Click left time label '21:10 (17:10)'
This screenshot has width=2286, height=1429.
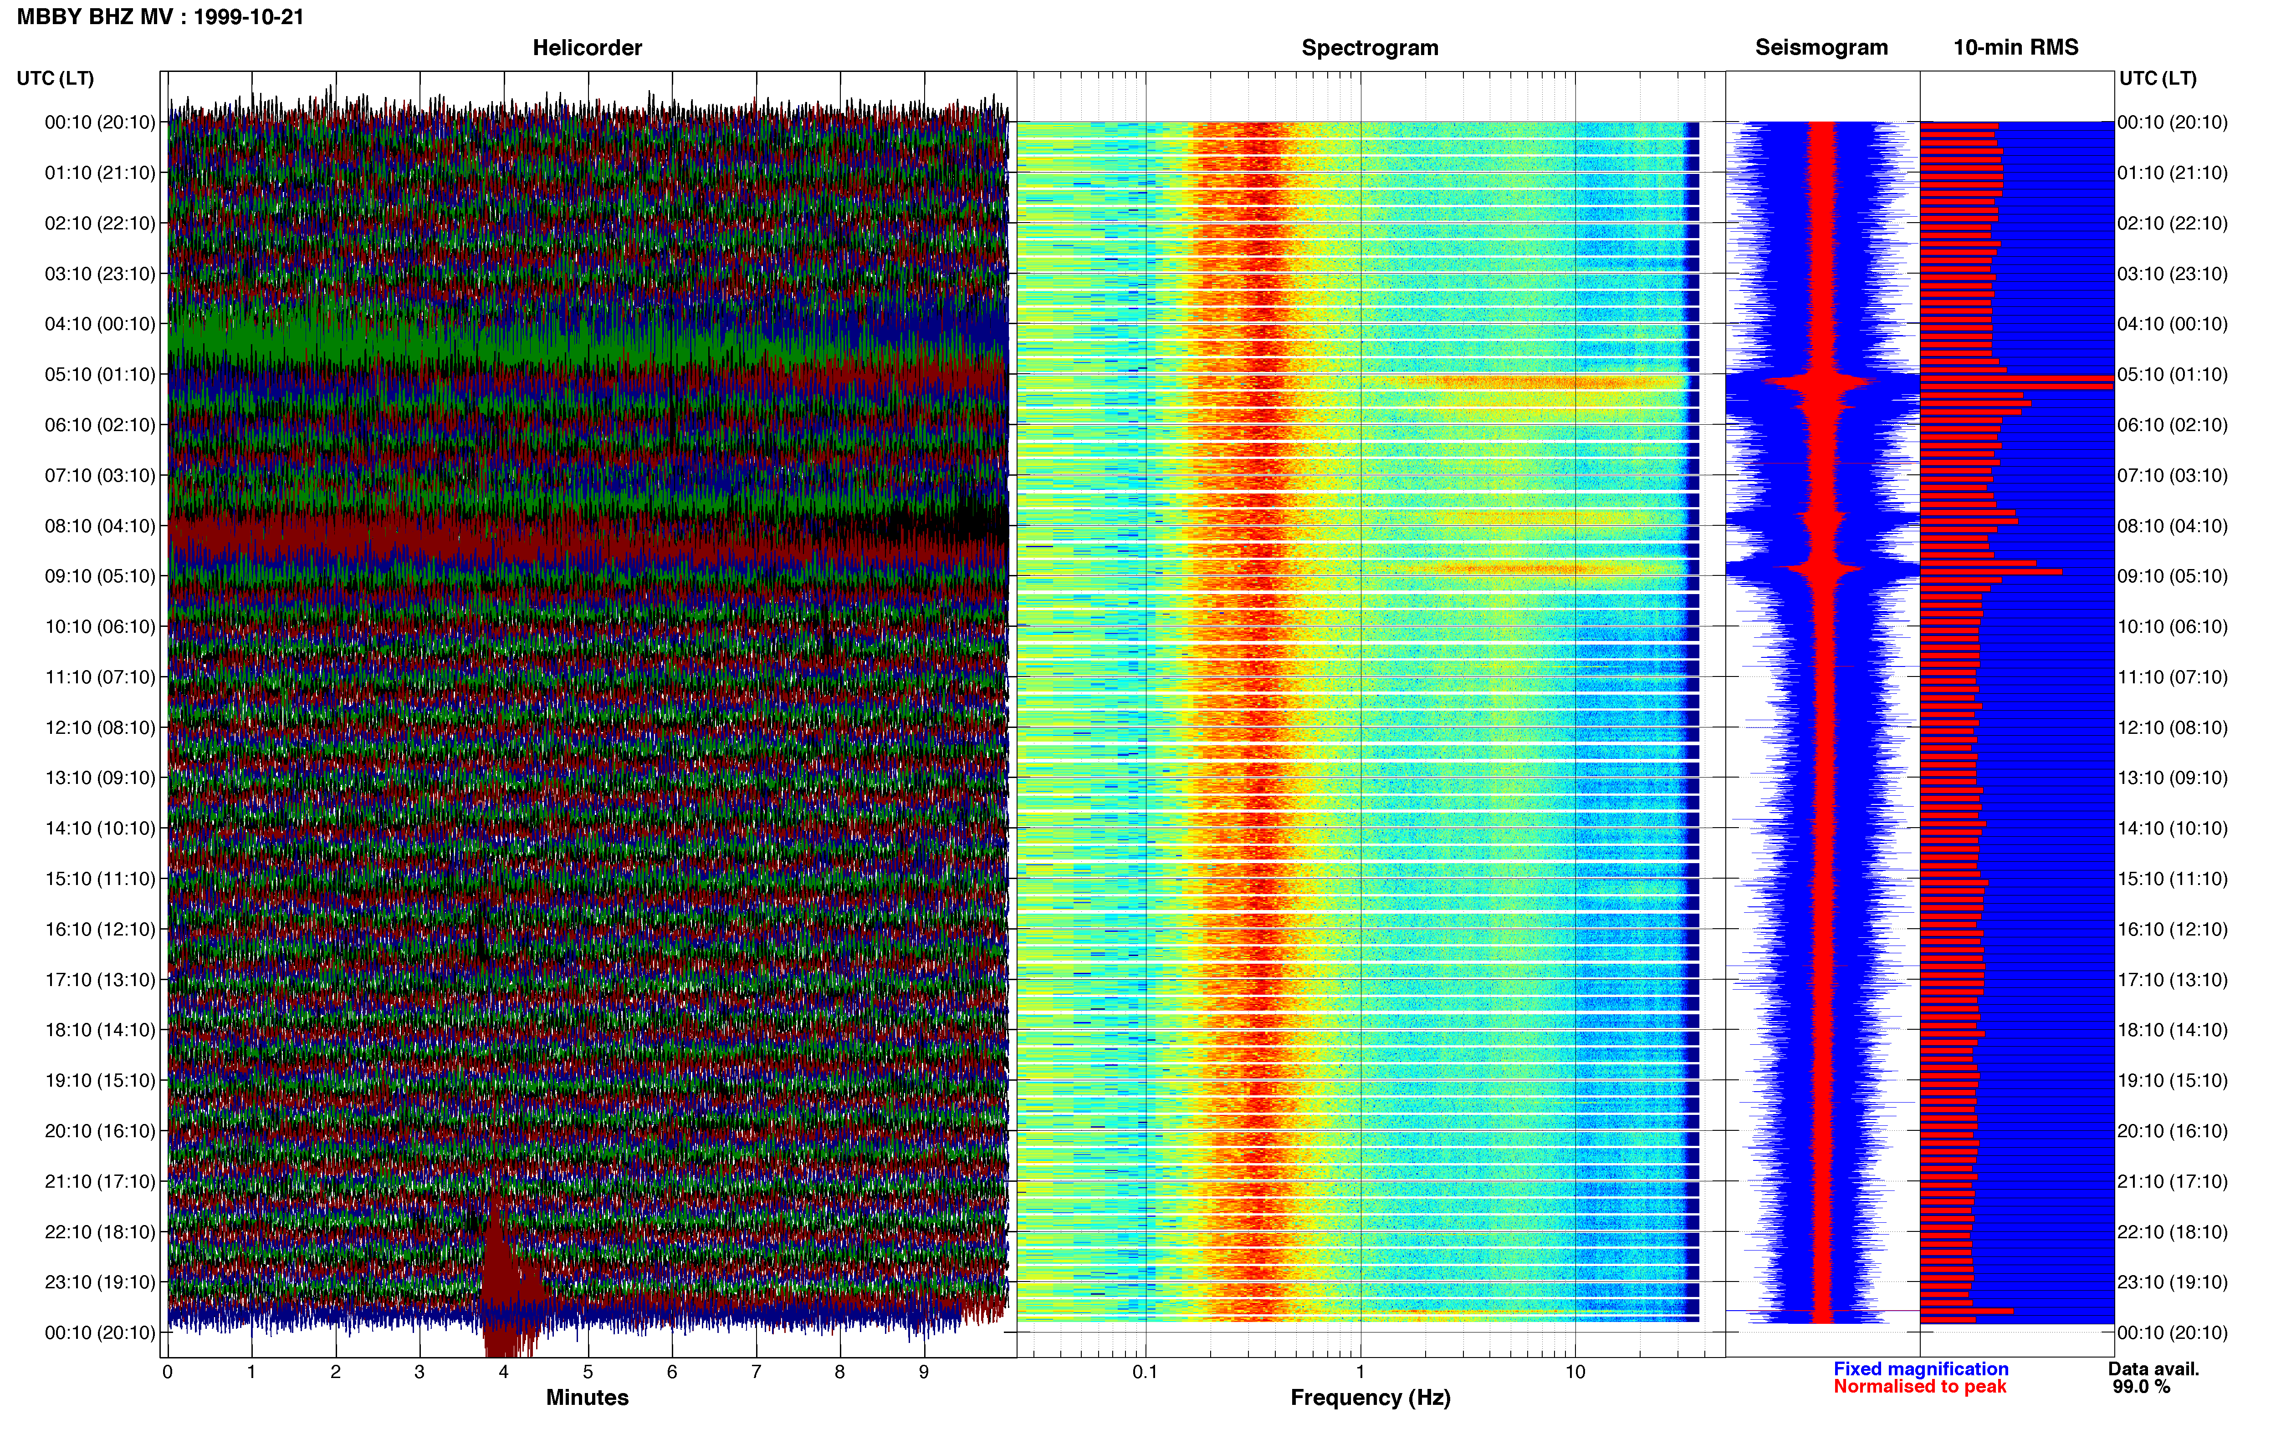pos(100,1181)
